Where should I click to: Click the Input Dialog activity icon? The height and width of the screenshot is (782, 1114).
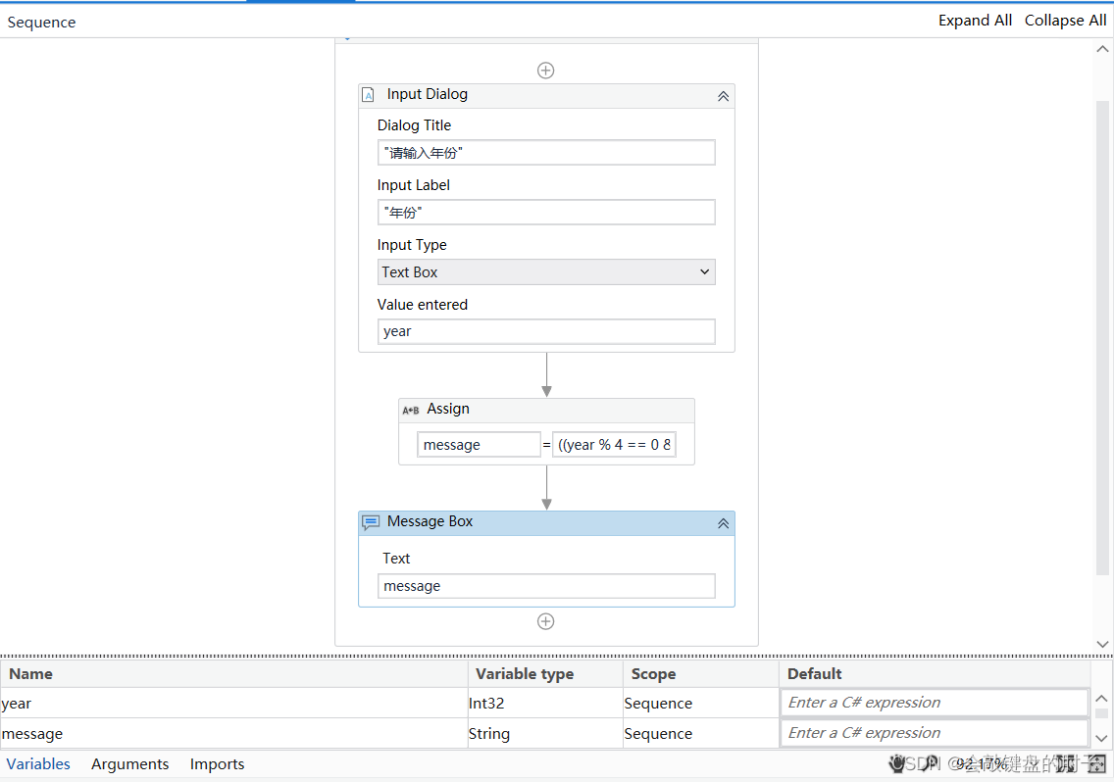click(x=368, y=95)
